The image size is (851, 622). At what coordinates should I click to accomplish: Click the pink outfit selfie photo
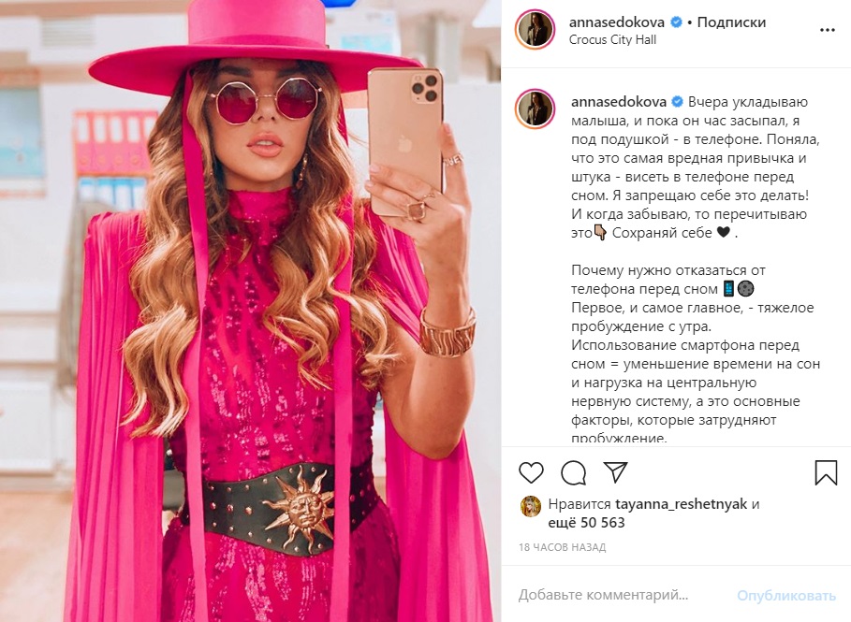pos(250,311)
